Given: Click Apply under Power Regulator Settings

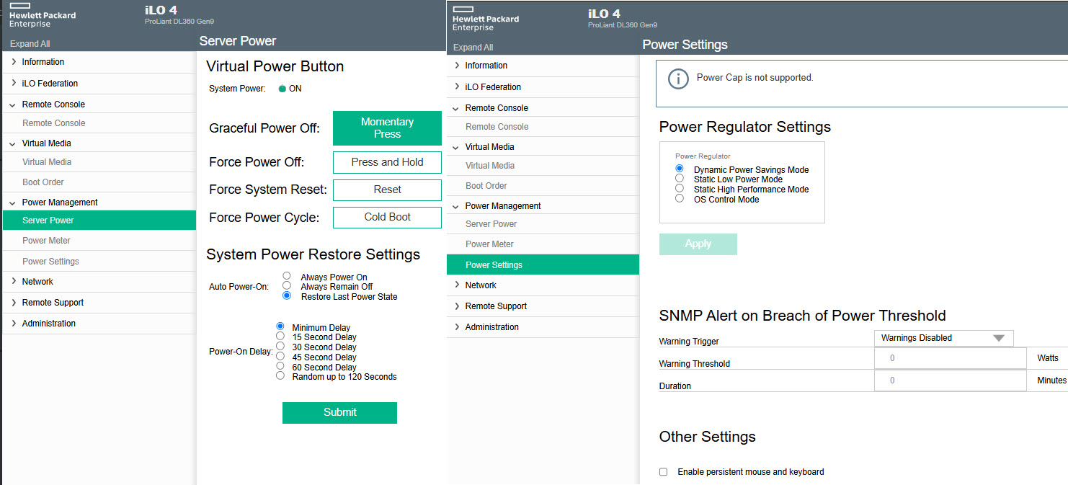Looking at the screenshot, I should (x=698, y=244).
